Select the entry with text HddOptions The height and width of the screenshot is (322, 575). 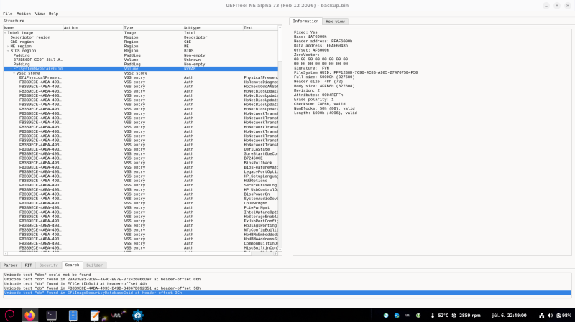pos(140,181)
